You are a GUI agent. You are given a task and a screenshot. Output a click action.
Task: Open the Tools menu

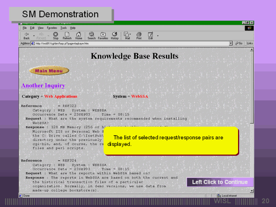coord(63,28)
